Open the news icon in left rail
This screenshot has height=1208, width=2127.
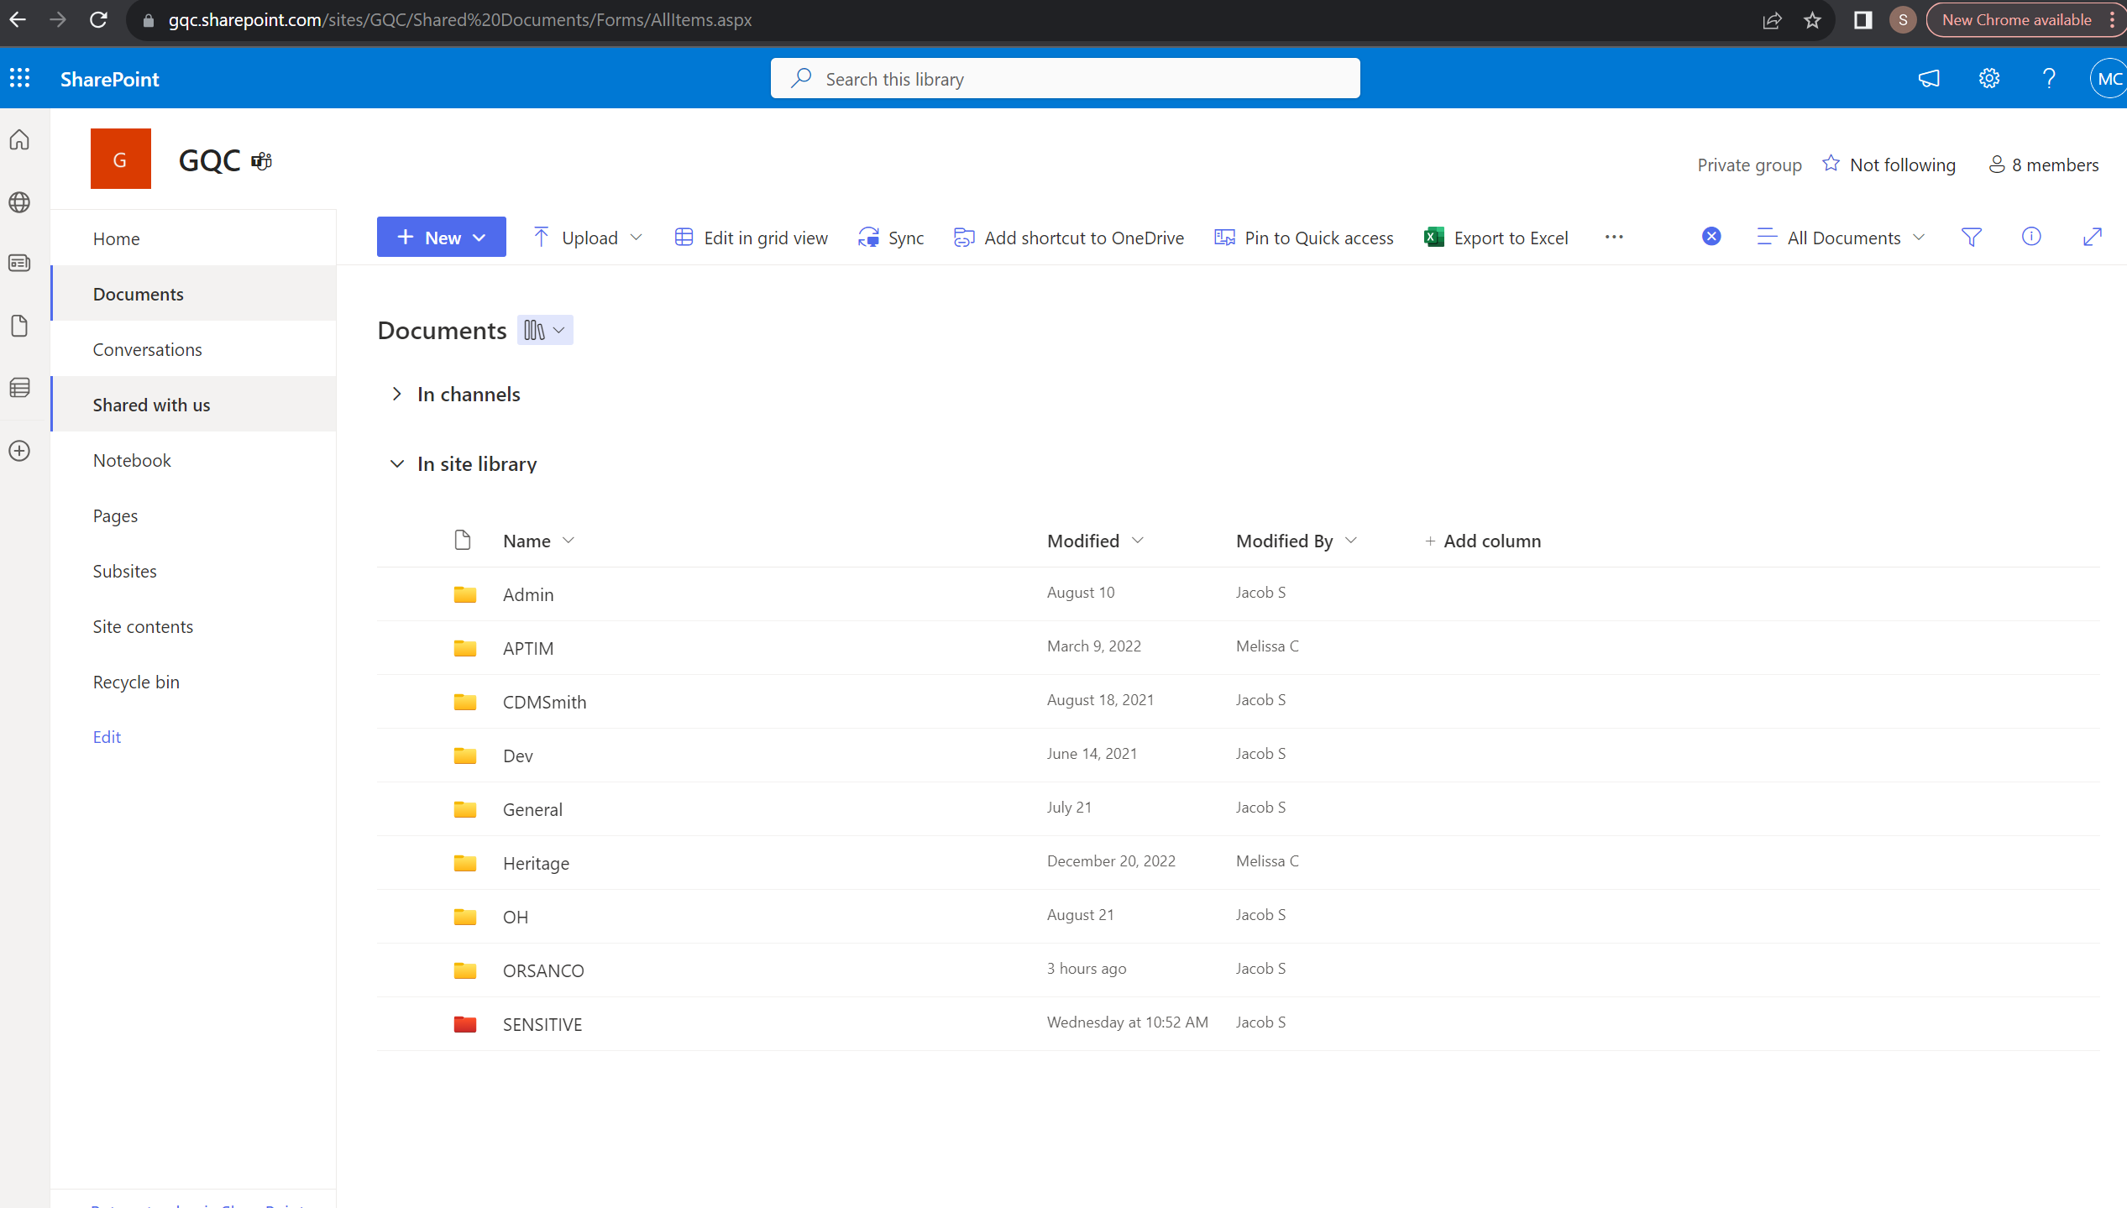pyautogui.click(x=20, y=263)
